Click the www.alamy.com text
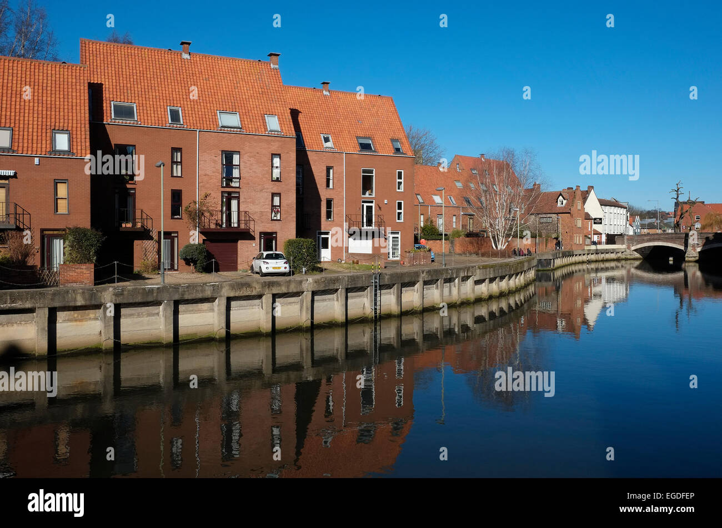 pyautogui.click(x=658, y=510)
